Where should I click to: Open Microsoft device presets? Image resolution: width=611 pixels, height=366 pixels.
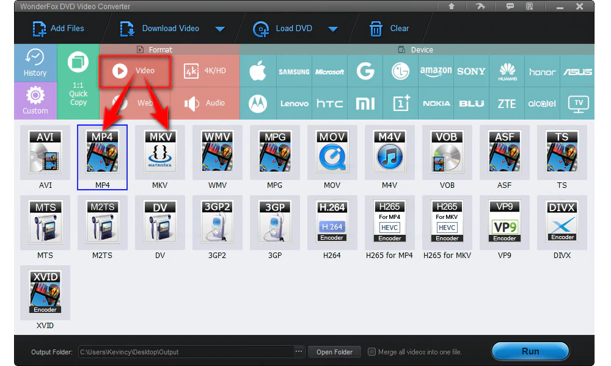[x=329, y=71]
